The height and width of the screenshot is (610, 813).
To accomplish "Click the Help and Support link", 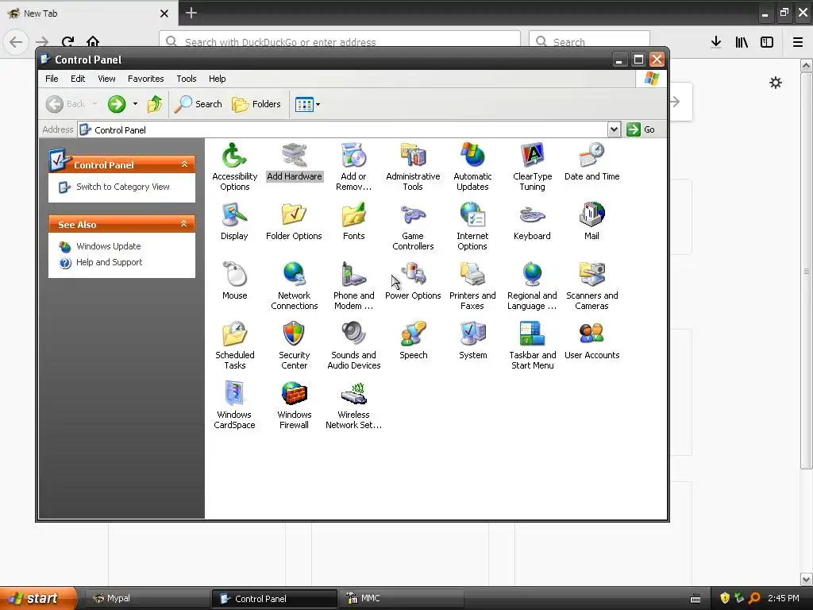I will click(x=109, y=262).
